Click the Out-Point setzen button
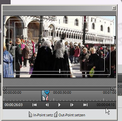The image size is (122, 121). click(x=69, y=114)
